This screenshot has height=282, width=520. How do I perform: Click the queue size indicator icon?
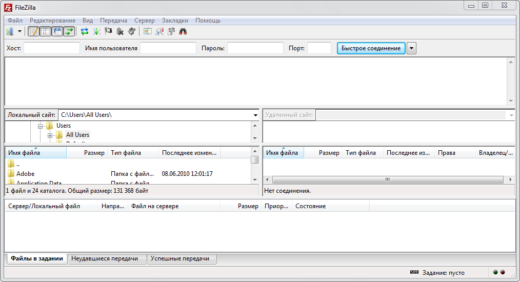click(x=414, y=272)
